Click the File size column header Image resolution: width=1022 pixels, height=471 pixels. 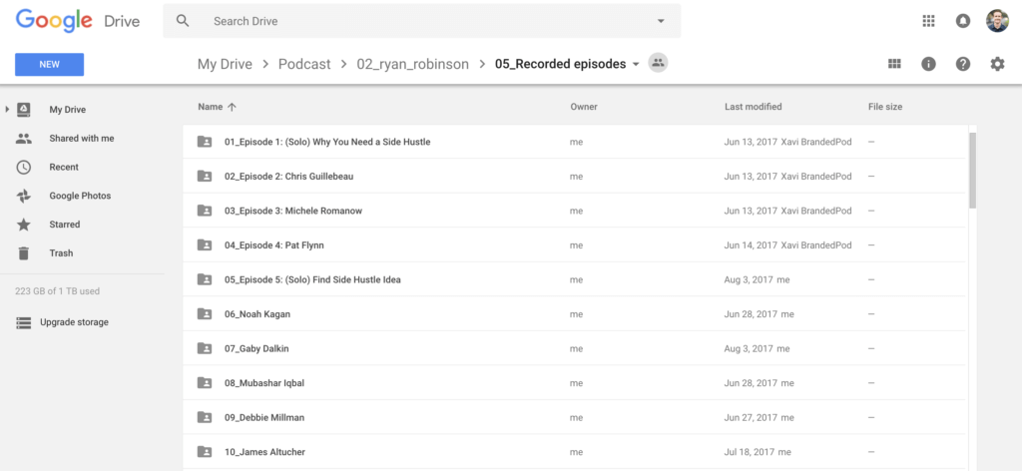pos(885,106)
